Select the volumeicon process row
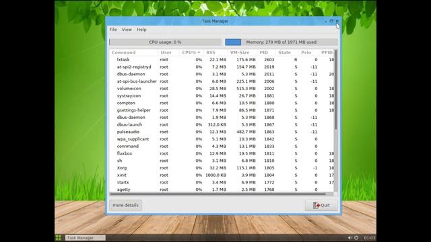The height and width of the screenshot is (242, 431). [222, 89]
